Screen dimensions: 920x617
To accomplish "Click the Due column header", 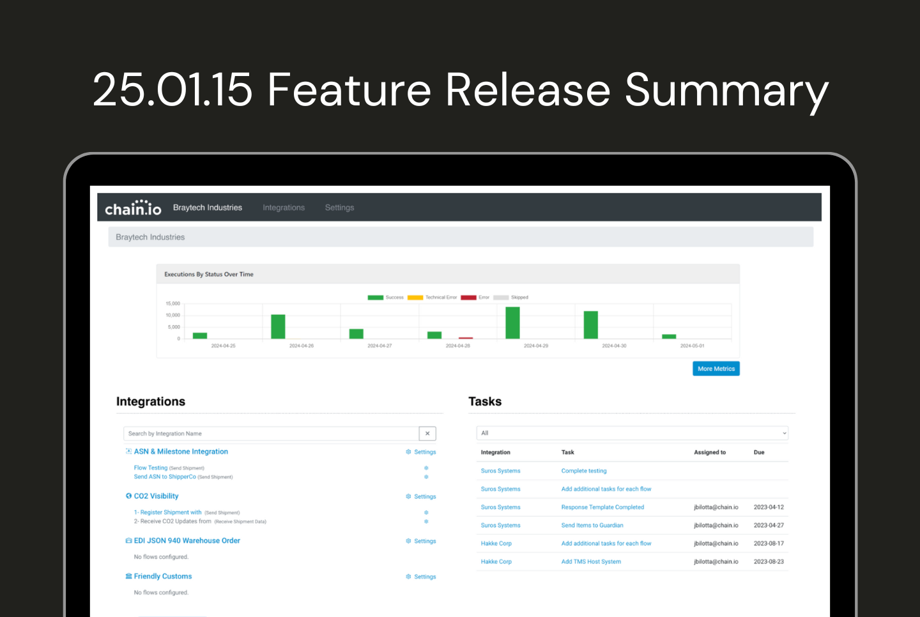I will pyautogui.click(x=759, y=453).
